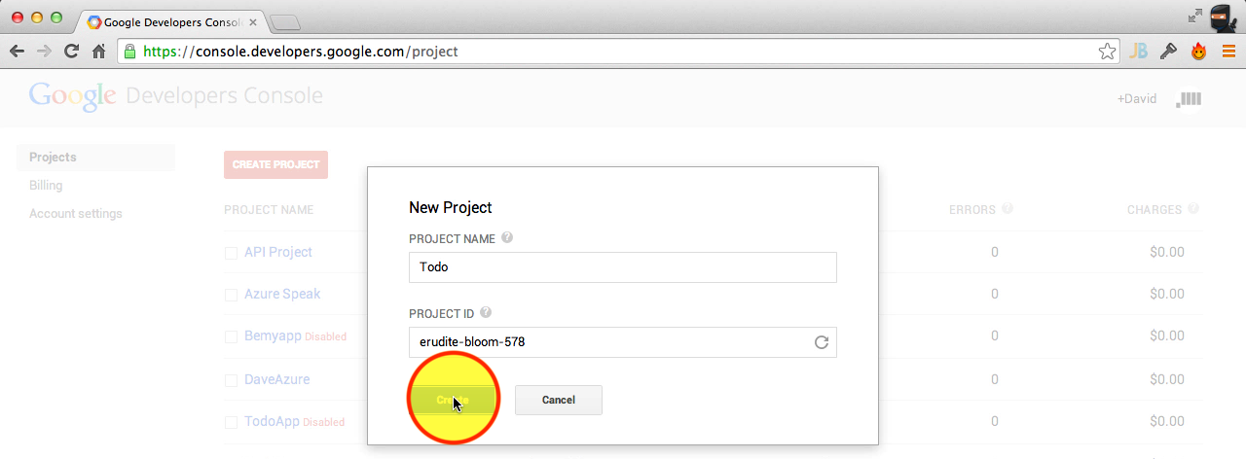
Task: Go to browser home icon
Action: [x=98, y=52]
